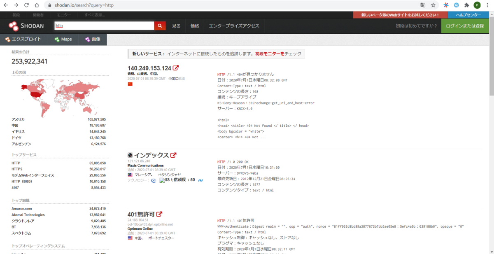Switch to the エクスプロイト tab
Image resolution: width=494 pixels, height=254 pixels.
tap(23, 39)
